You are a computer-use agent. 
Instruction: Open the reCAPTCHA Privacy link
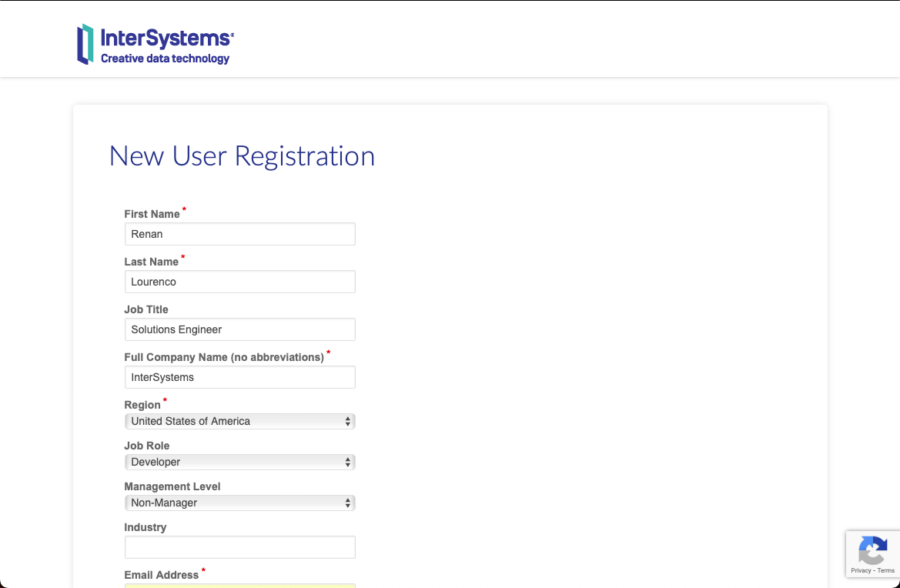tap(861, 570)
